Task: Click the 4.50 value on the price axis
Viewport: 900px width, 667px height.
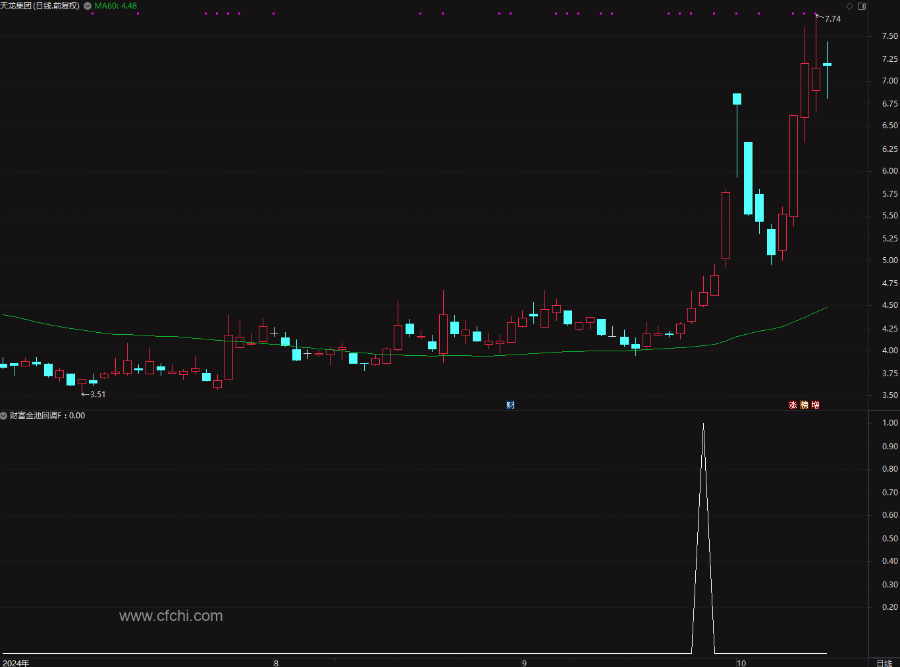Action: point(890,305)
